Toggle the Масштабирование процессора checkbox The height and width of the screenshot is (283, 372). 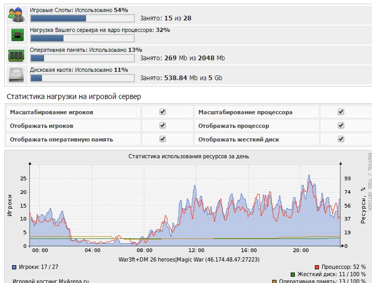[341, 112]
